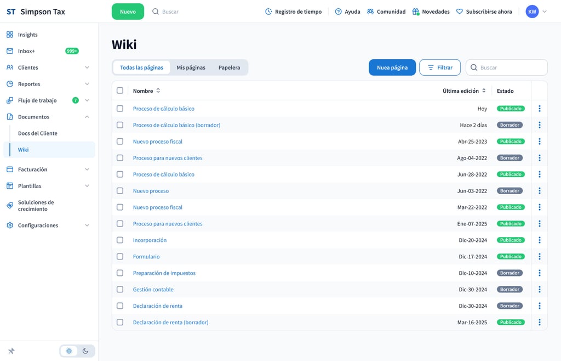The width and height of the screenshot is (561, 361).
Task: Switch to dark mode moon toggle
Action: [85, 351]
